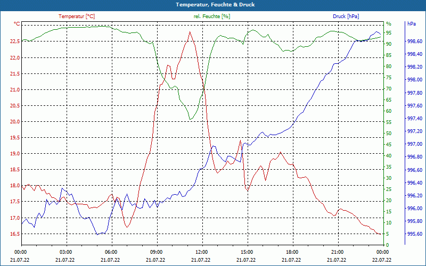Click the 21,5 temperature axis tick

click(15, 73)
